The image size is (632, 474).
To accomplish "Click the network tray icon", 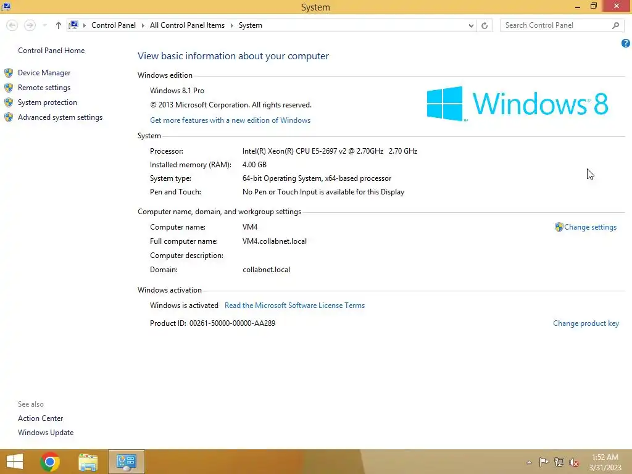I will (559, 462).
